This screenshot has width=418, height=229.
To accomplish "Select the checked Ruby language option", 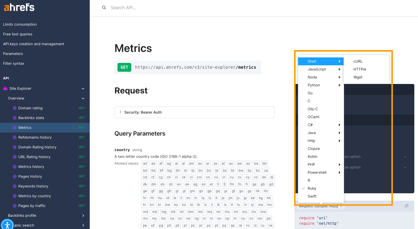I will (312, 188).
